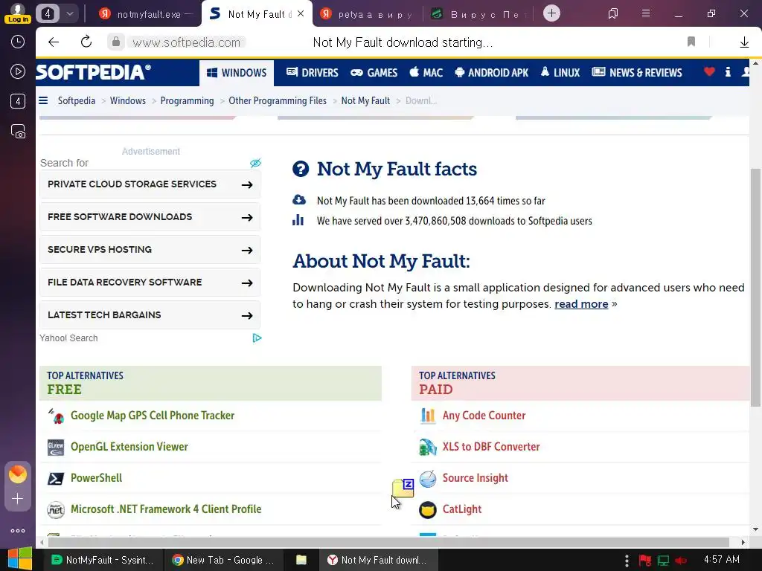Open File Data Recovery Software ad

point(150,282)
